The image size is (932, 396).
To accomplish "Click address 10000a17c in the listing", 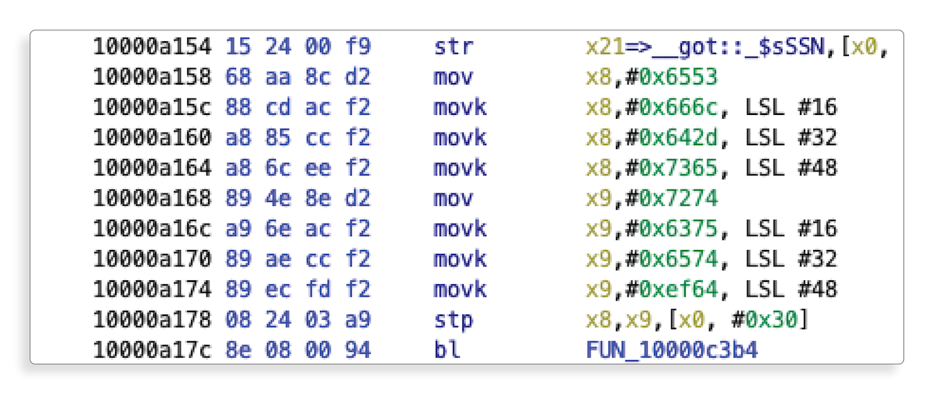I will [x=151, y=350].
